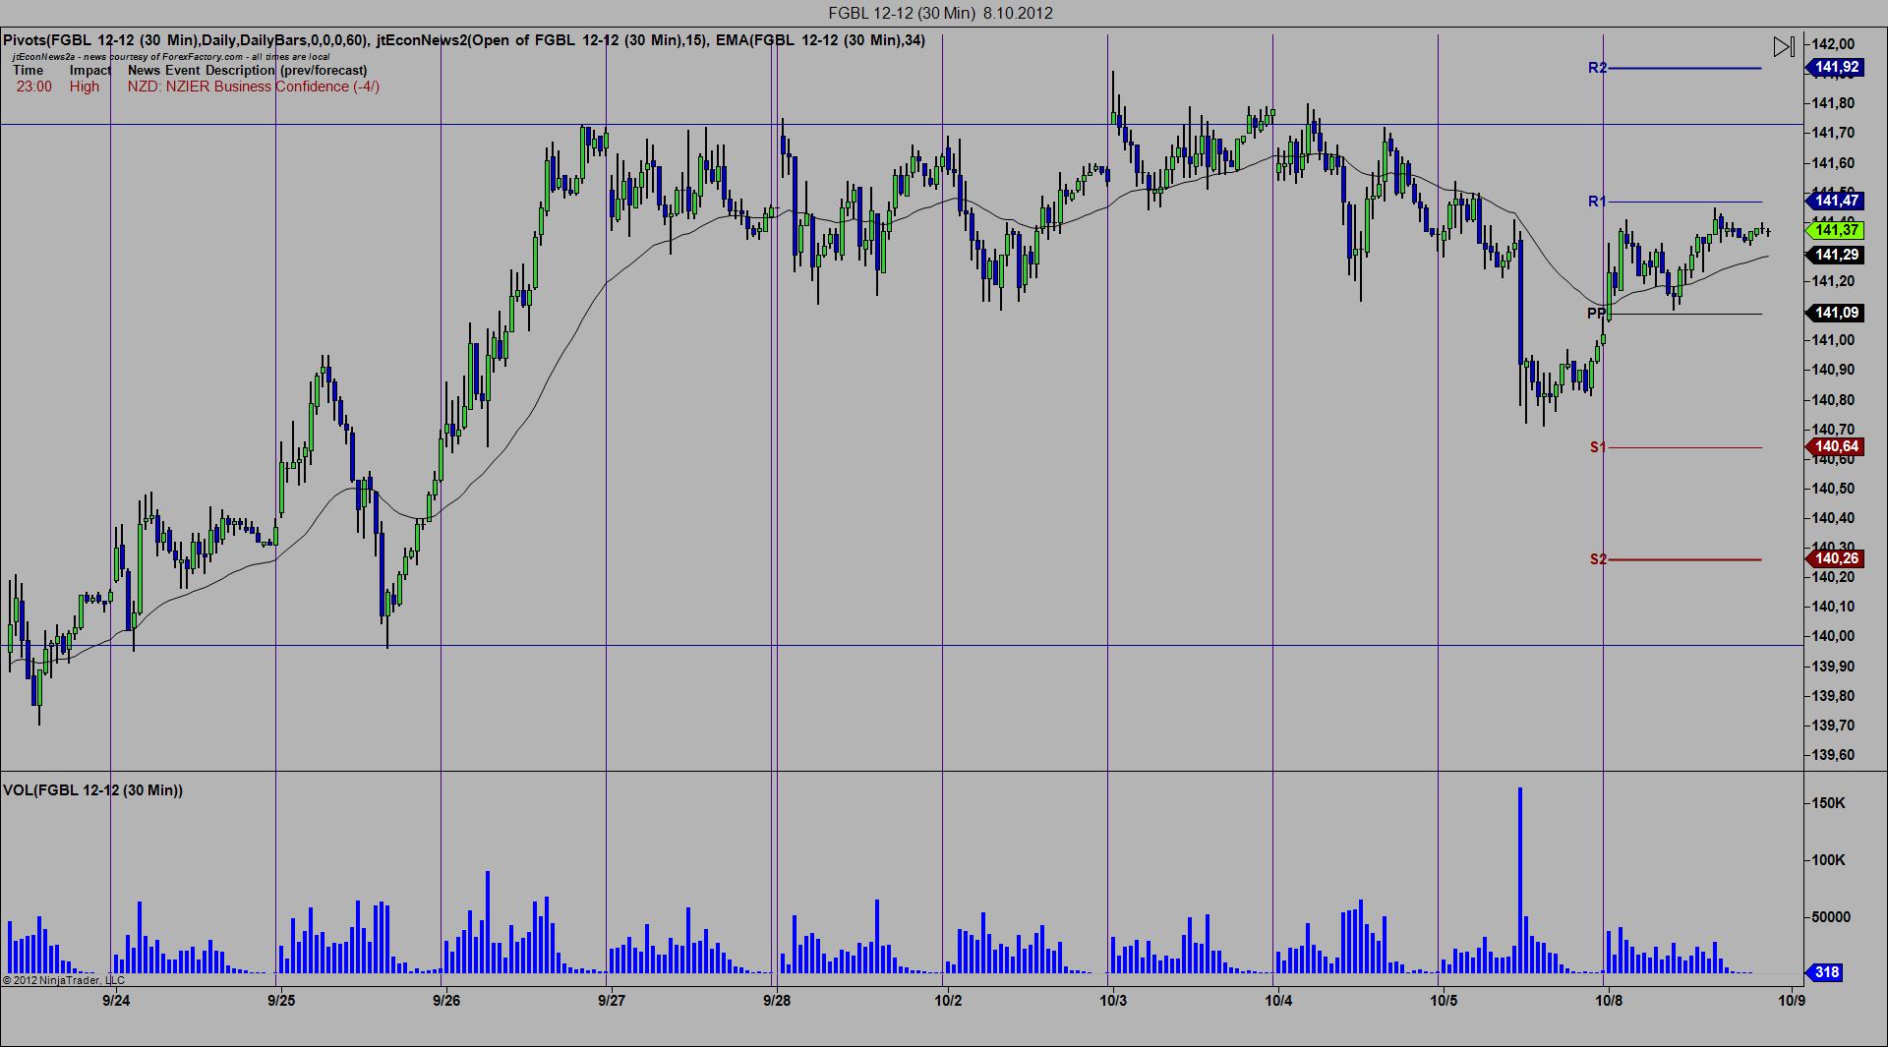Click the 141,60 price axis label

tap(1833, 163)
